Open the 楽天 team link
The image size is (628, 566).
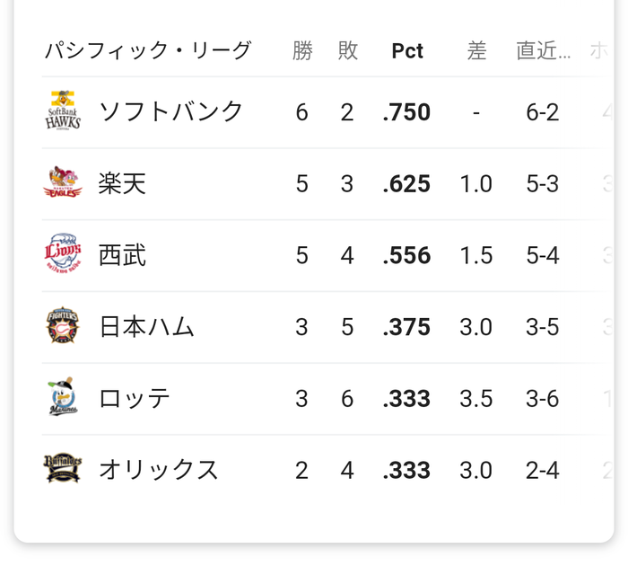pos(122,183)
